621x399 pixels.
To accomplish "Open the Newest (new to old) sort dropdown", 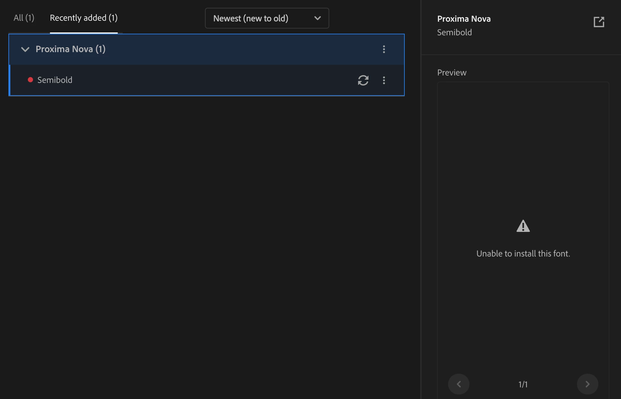I will click(x=267, y=18).
